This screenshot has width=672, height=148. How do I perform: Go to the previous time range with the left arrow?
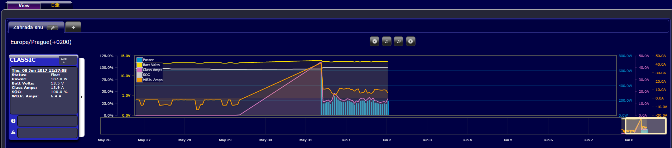coord(374,41)
